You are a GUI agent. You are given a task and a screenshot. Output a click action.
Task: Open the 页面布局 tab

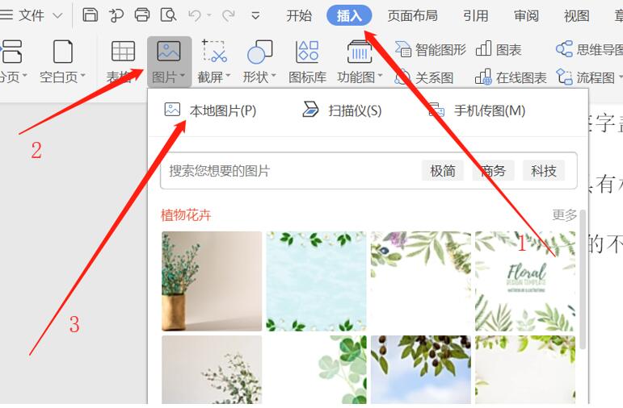click(x=412, y=16)
